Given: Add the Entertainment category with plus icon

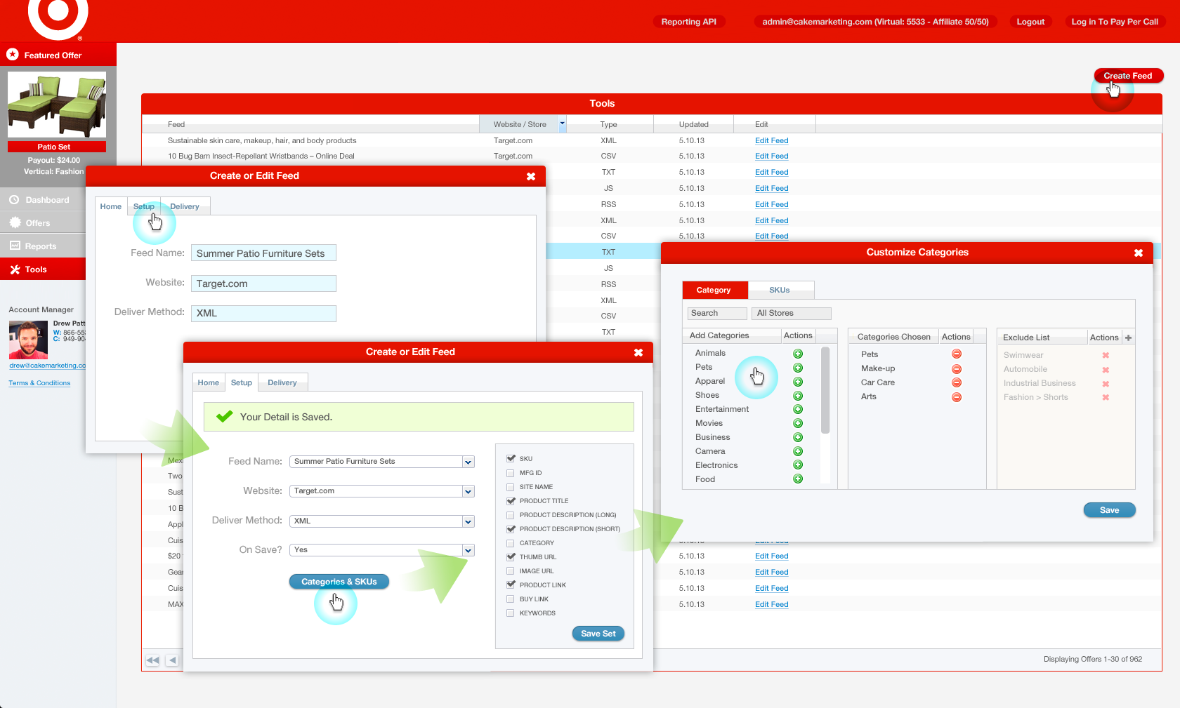Looking at the screenshot, I should tap(798, 409).
